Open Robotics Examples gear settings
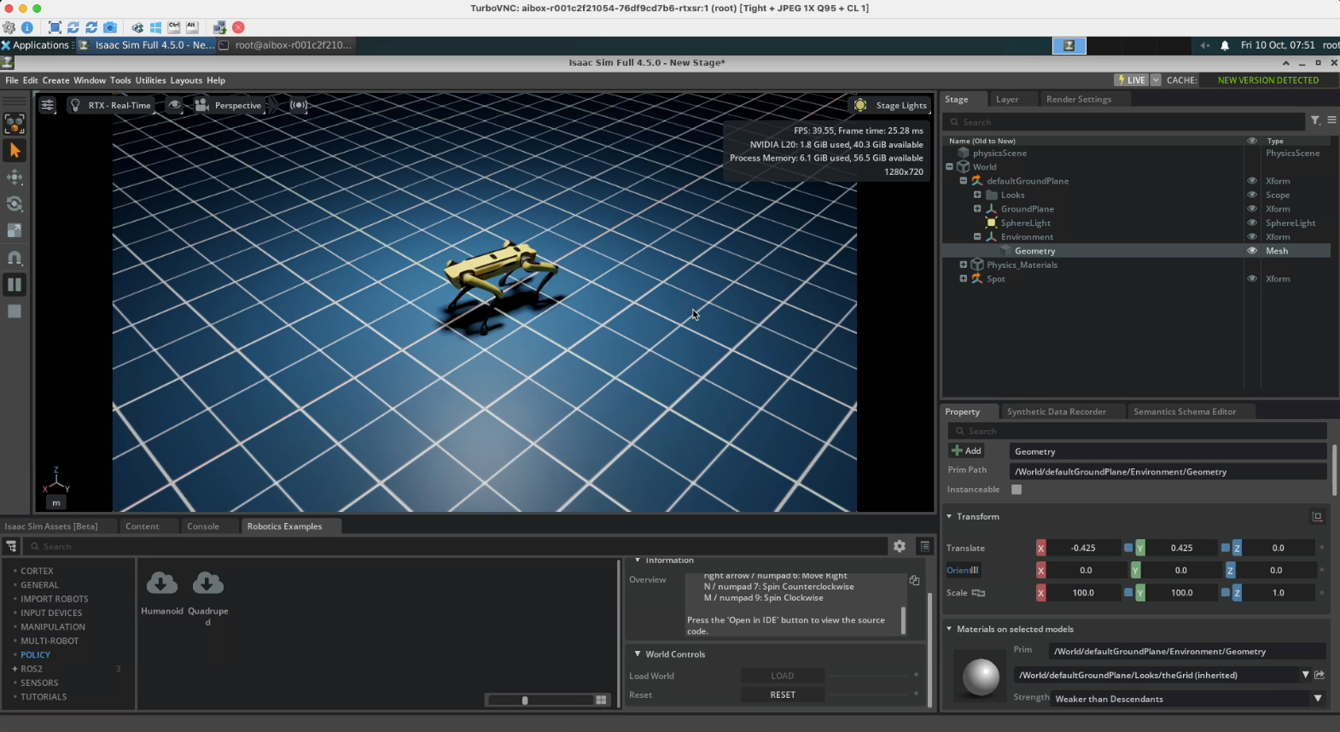The width and height of the screenshot is (1340, 732). (900, 546)
